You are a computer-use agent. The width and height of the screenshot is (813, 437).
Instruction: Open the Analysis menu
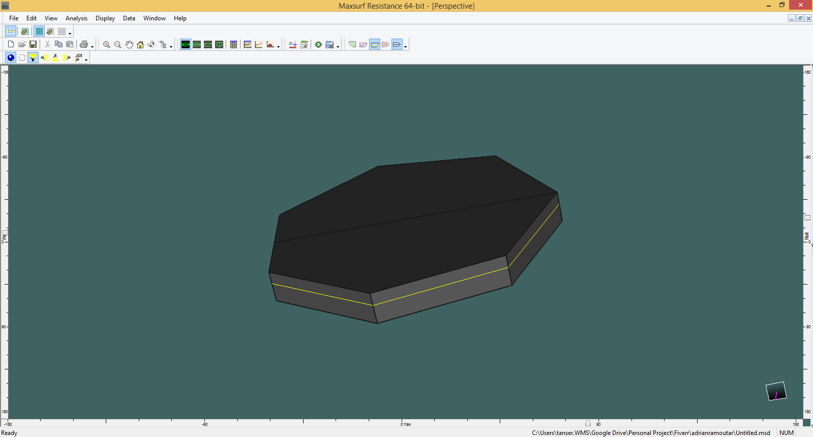tap(76, 18)
